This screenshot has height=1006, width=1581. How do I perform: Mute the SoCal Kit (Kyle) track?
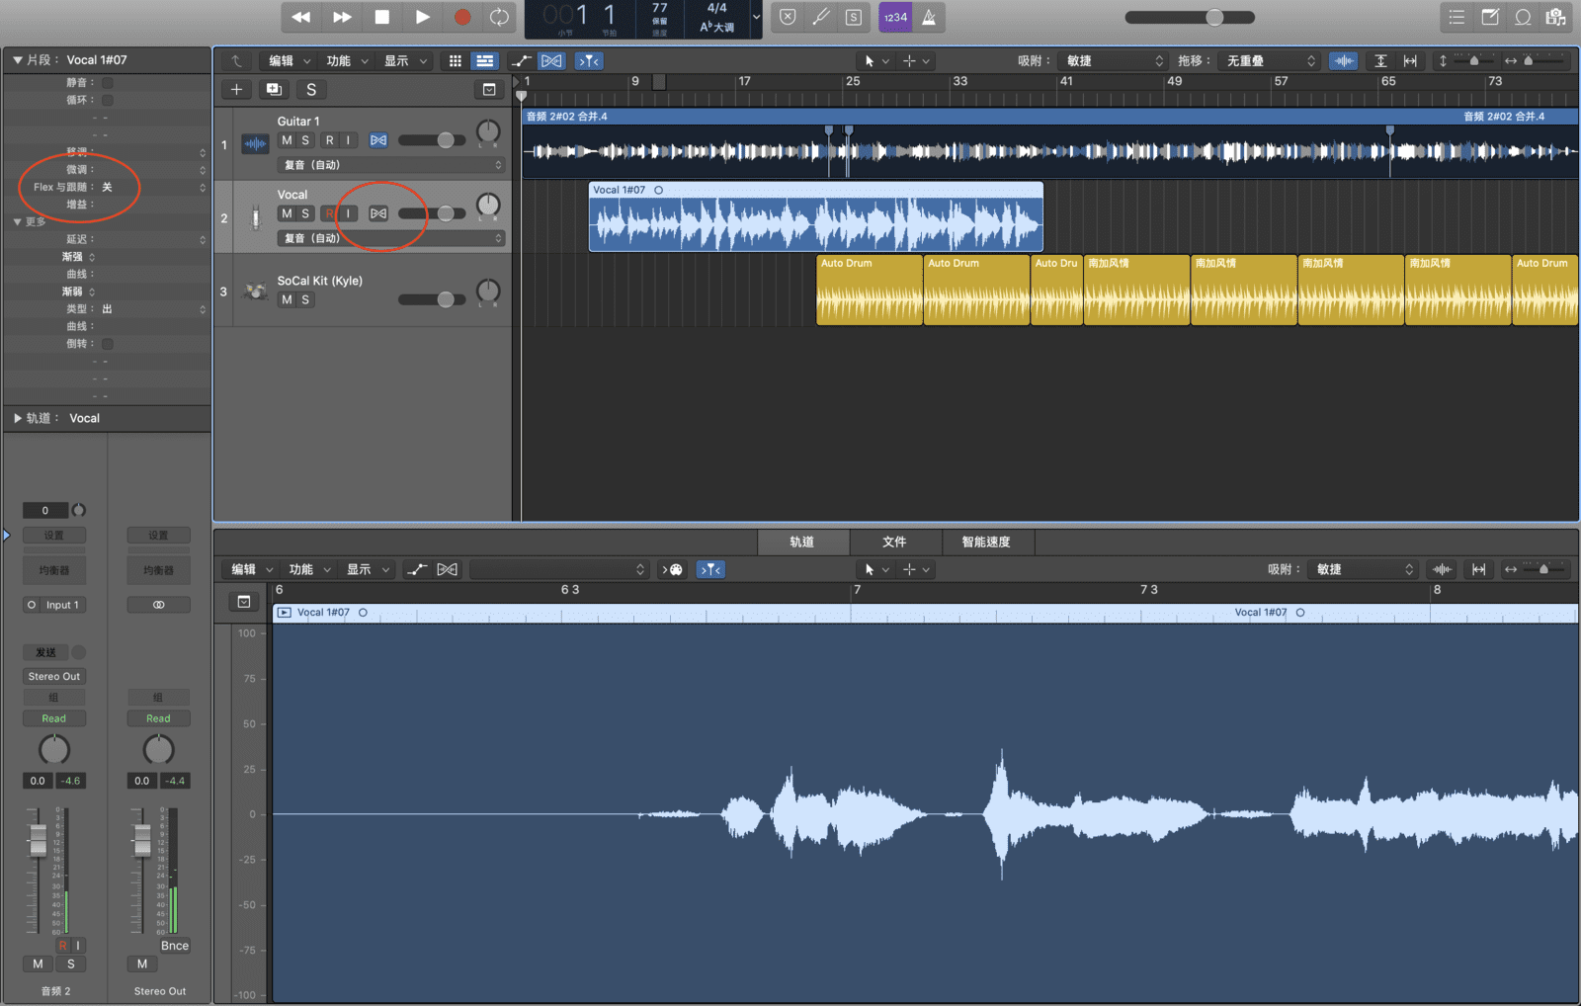[287, 299]
